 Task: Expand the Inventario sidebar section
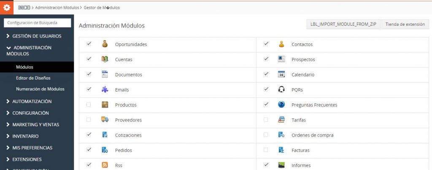[25, 136]
